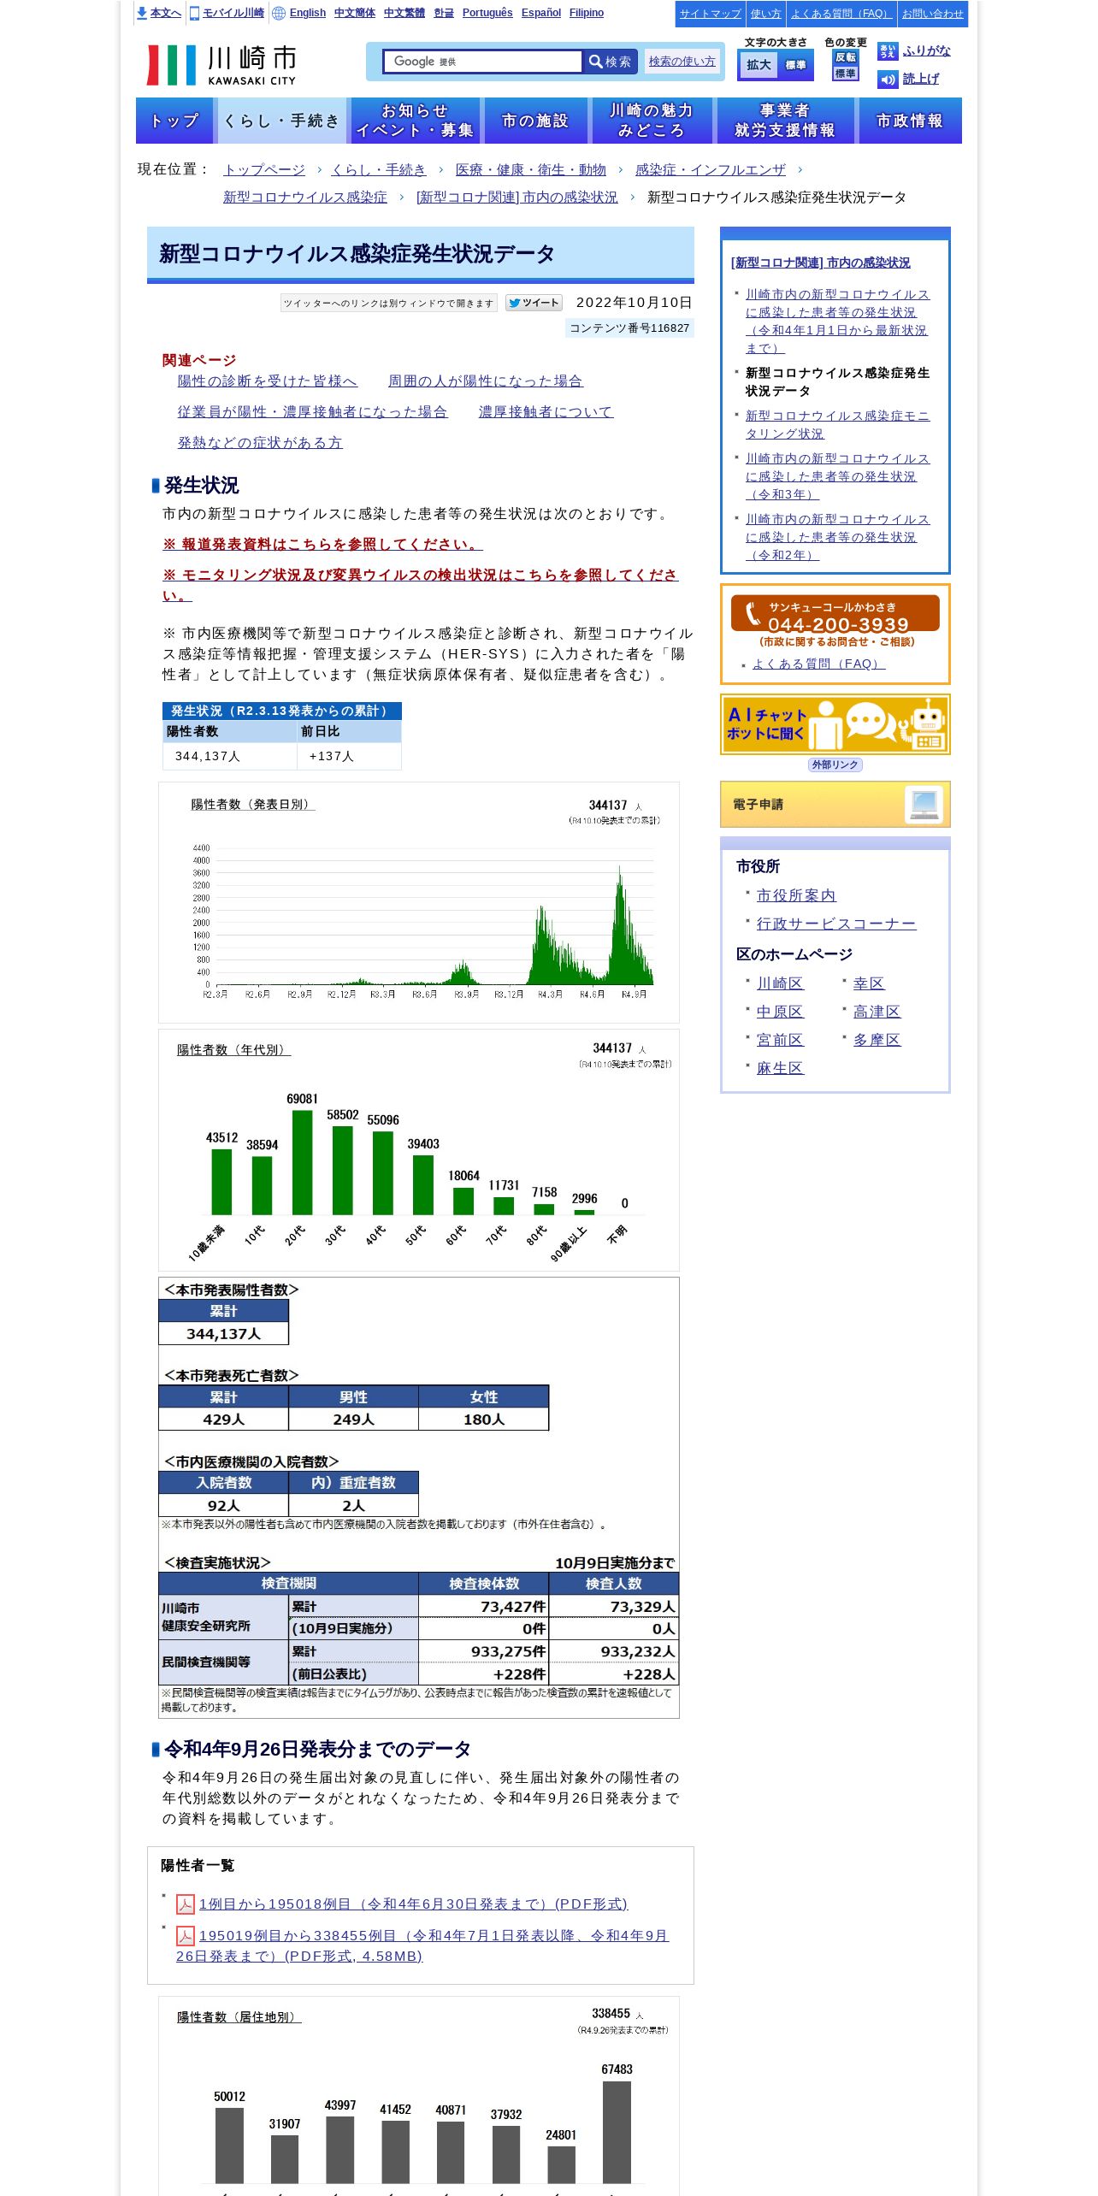1098x2196 pixels.
Task: Open sidebar 令和2年 patient status link
Action: (x=838, y=537)
